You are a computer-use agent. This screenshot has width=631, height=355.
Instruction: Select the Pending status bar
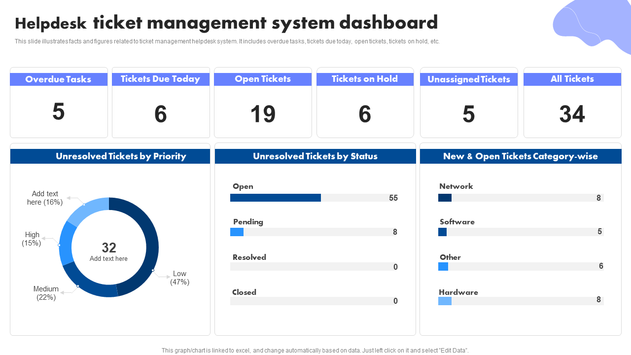pos(237,232)
